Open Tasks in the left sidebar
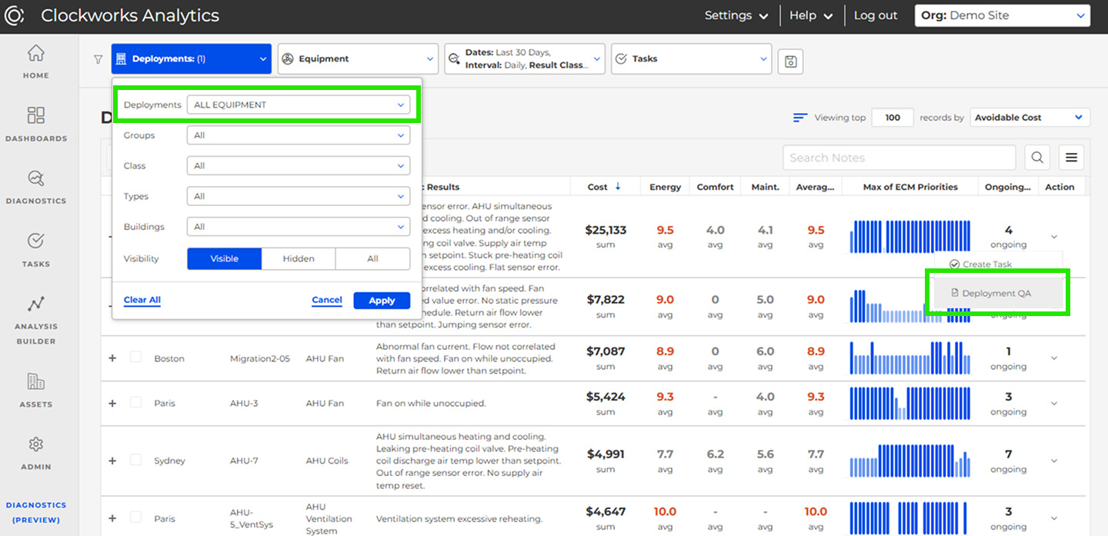Image resolution: width=1108 pixels, height=536 pixels. [35, 250]
